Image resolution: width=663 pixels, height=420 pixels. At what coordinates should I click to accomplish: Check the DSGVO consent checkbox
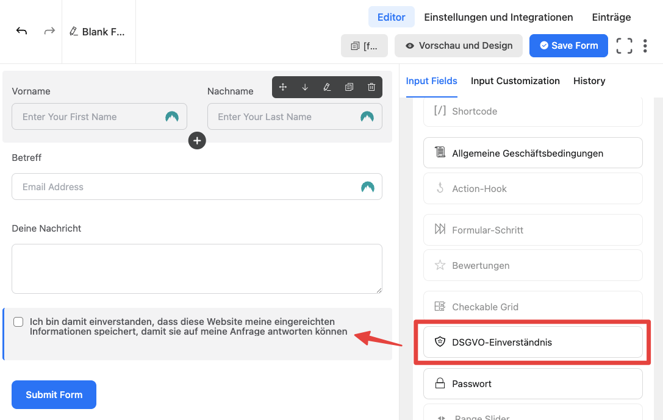(x=19, y=322)
